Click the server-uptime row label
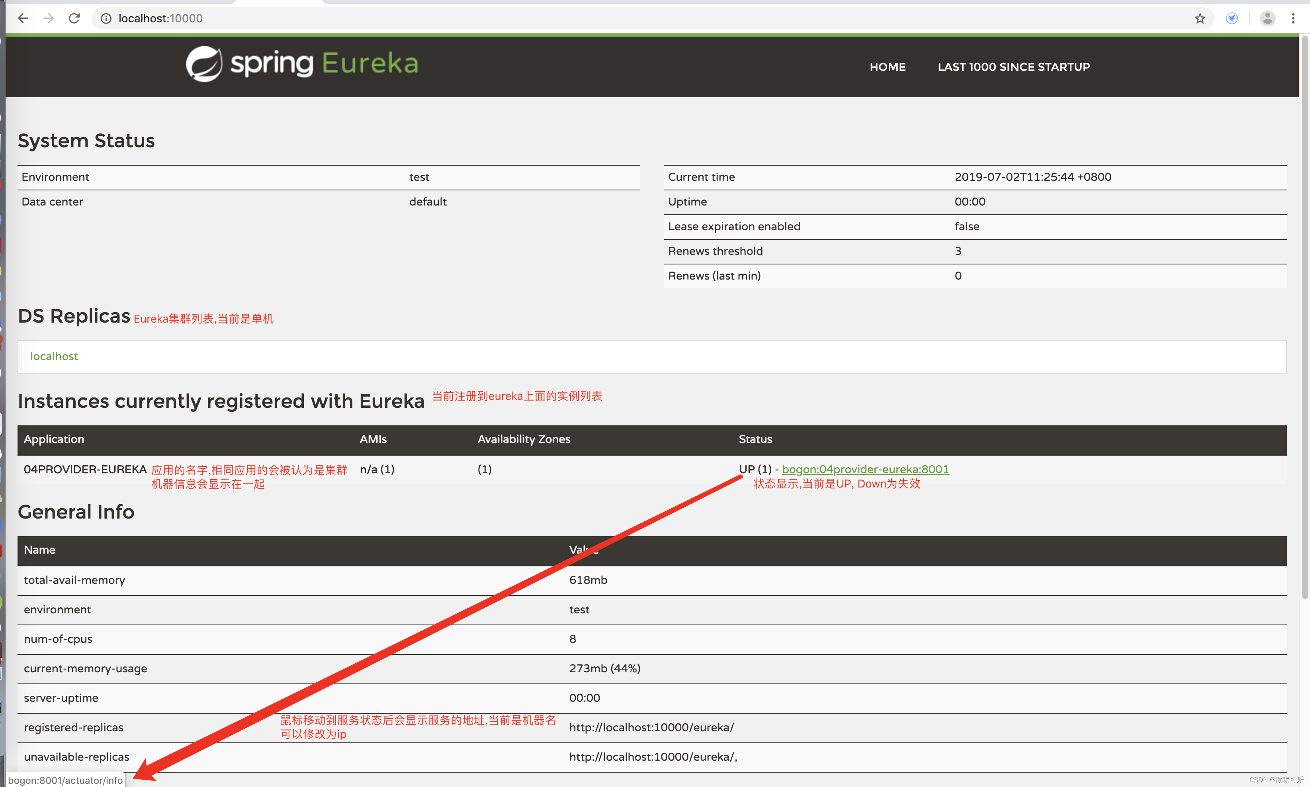This screenshot has width=1310, height=787. [x=61, y=699]
